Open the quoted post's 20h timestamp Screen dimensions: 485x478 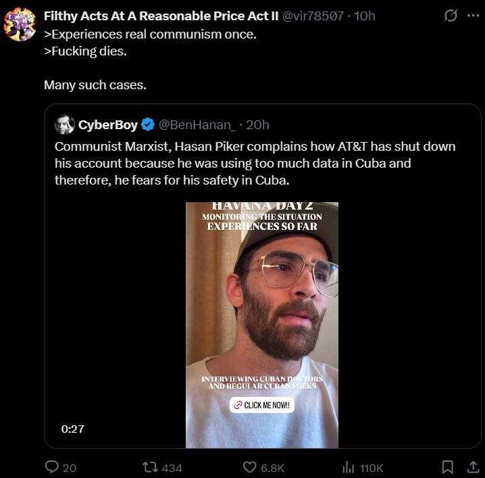tap(257, 124)
